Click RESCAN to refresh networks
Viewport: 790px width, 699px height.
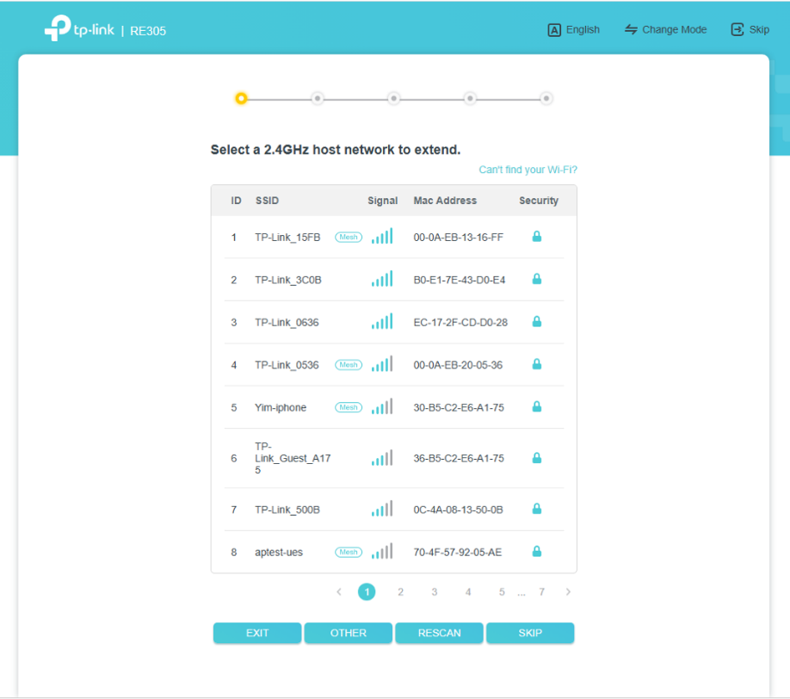tap(440, 633)
